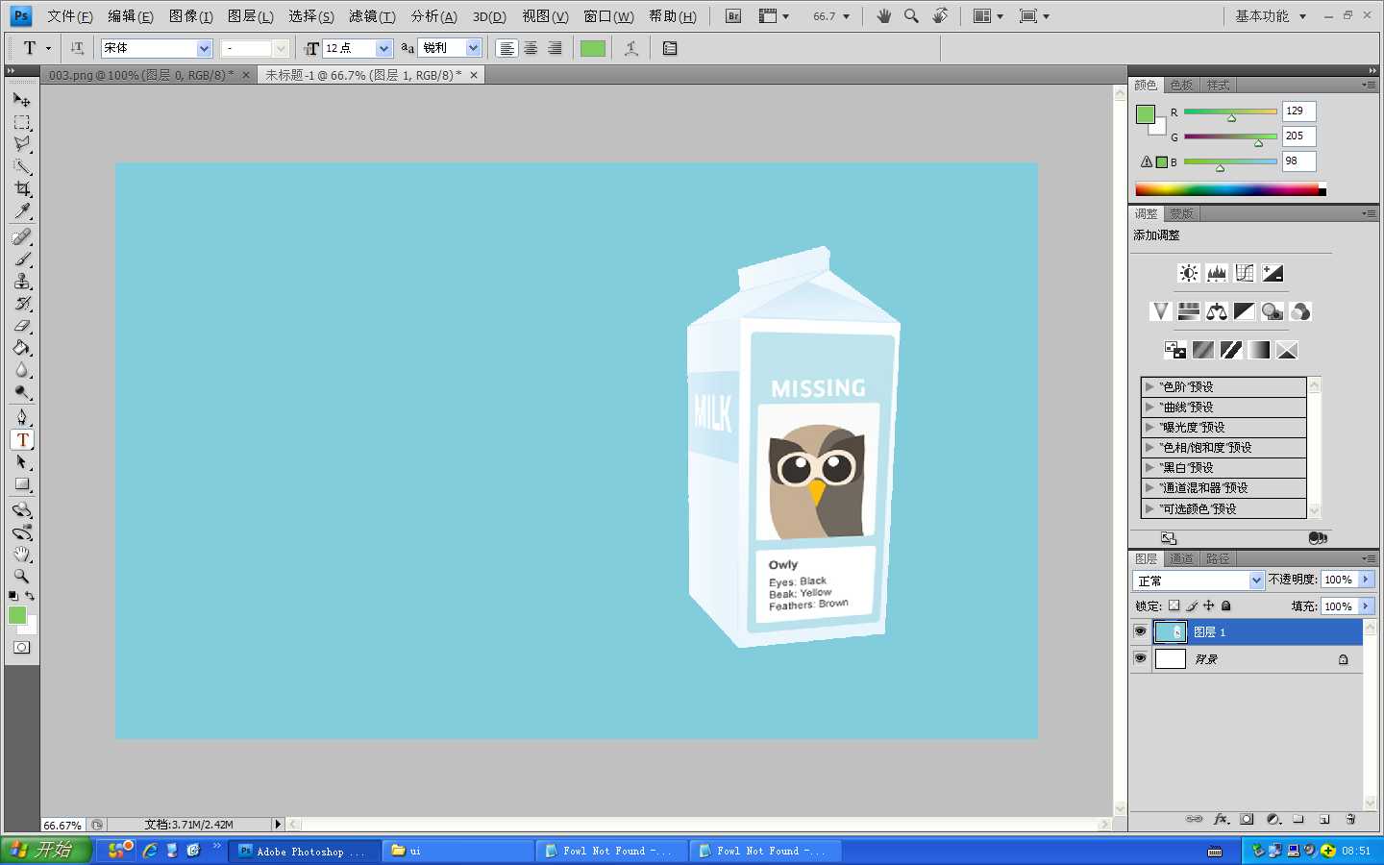This screenshot has width=1384, height=865.
Task: Open the 图层(L) menu
Action: tap(251, 16)
